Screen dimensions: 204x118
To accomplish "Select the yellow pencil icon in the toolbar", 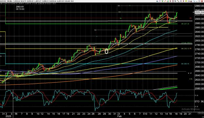I will [x=165, y=1].
